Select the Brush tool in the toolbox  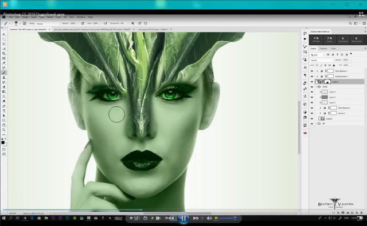tap(4, 73)
